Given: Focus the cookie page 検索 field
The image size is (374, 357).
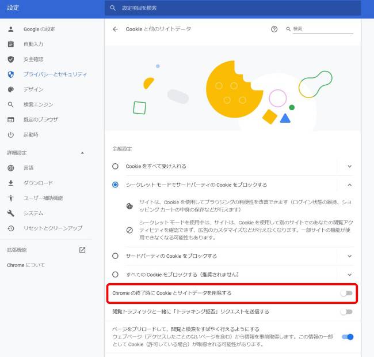Looking at the screenshot, I should [x=323, y=29].
